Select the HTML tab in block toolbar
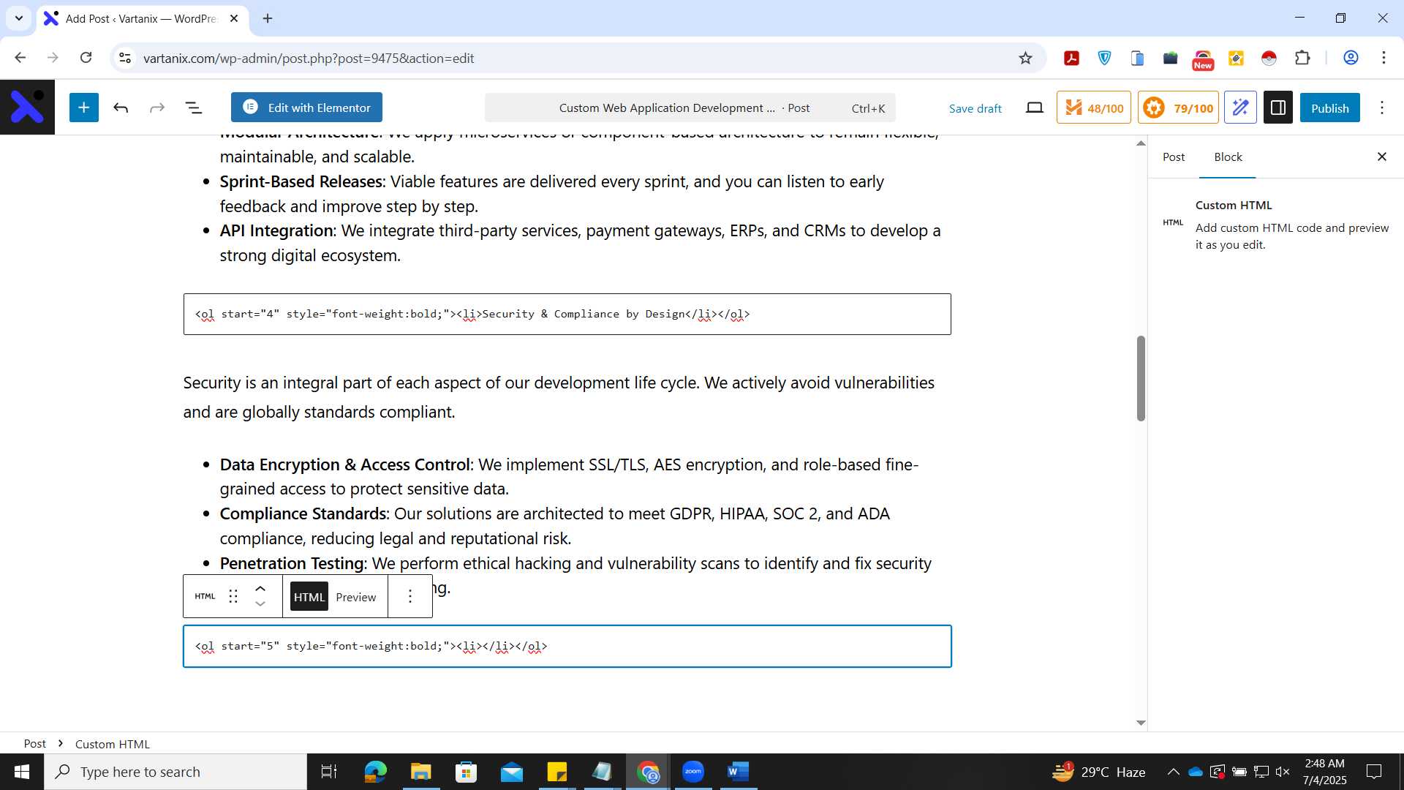1404x790 pixels. [309, 597]
